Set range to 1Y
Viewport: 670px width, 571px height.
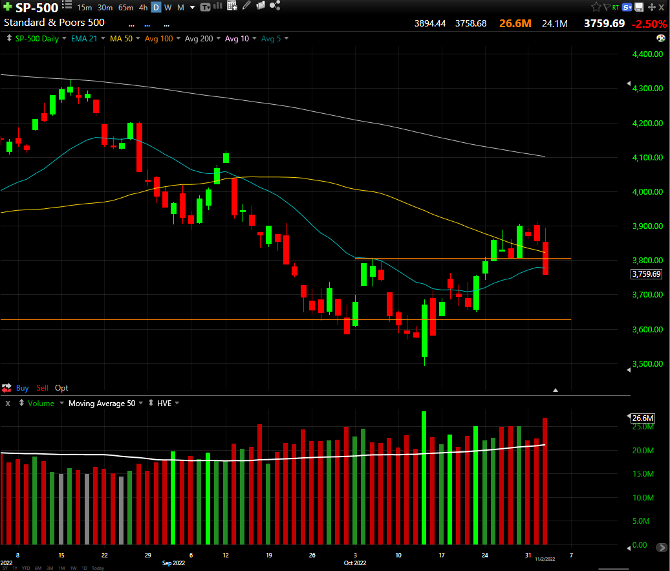pos(15,568)
